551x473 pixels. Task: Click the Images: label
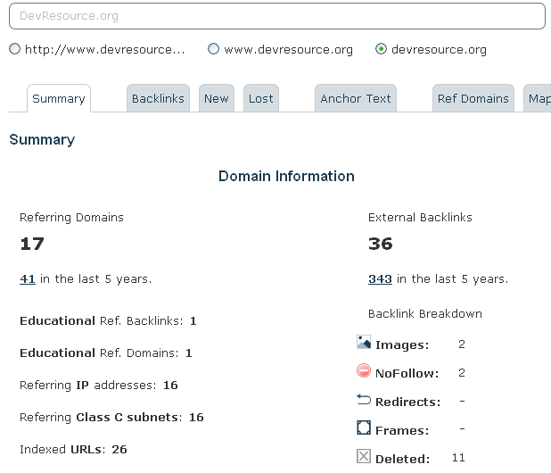tap(402, 344)
